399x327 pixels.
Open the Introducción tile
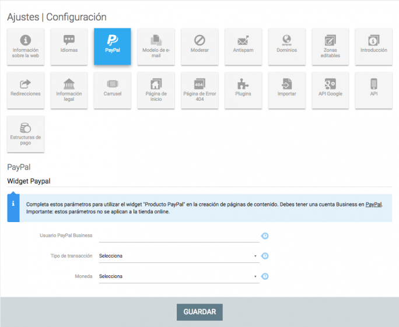pos(374,47)
